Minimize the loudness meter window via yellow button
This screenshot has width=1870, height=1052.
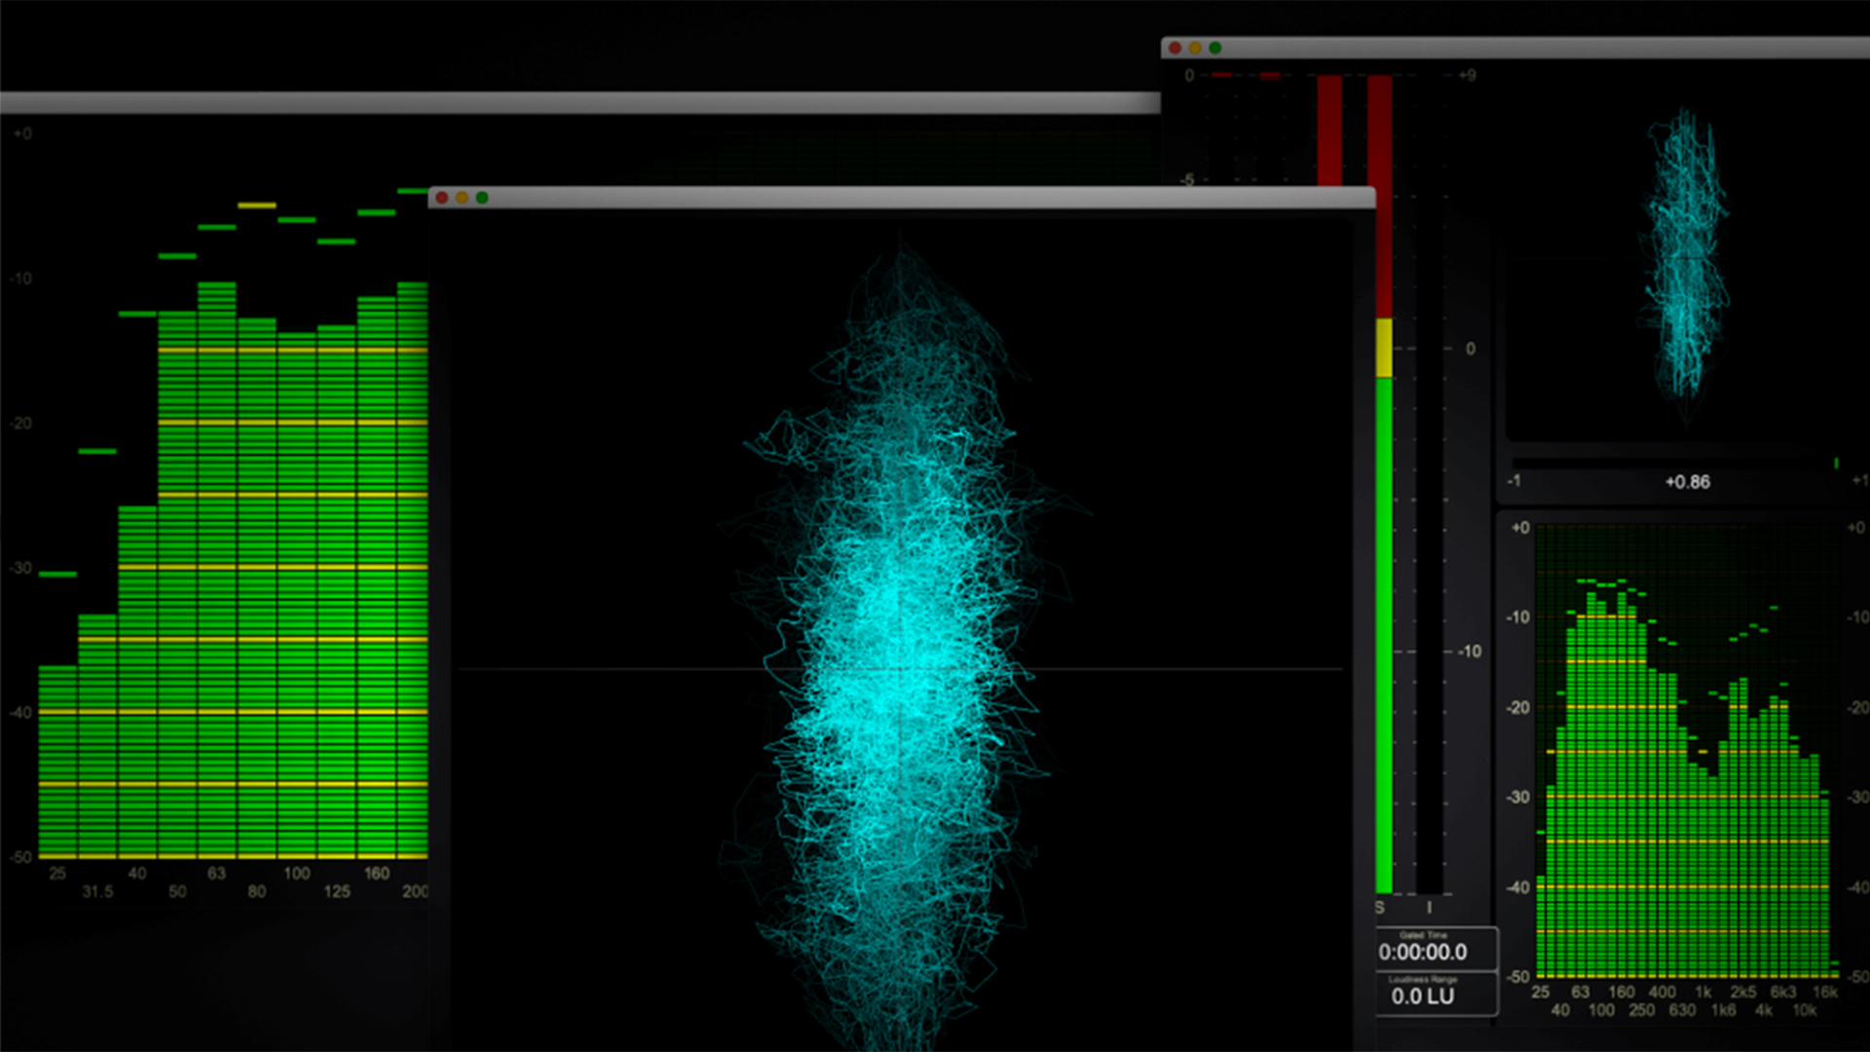(1195, 48)
